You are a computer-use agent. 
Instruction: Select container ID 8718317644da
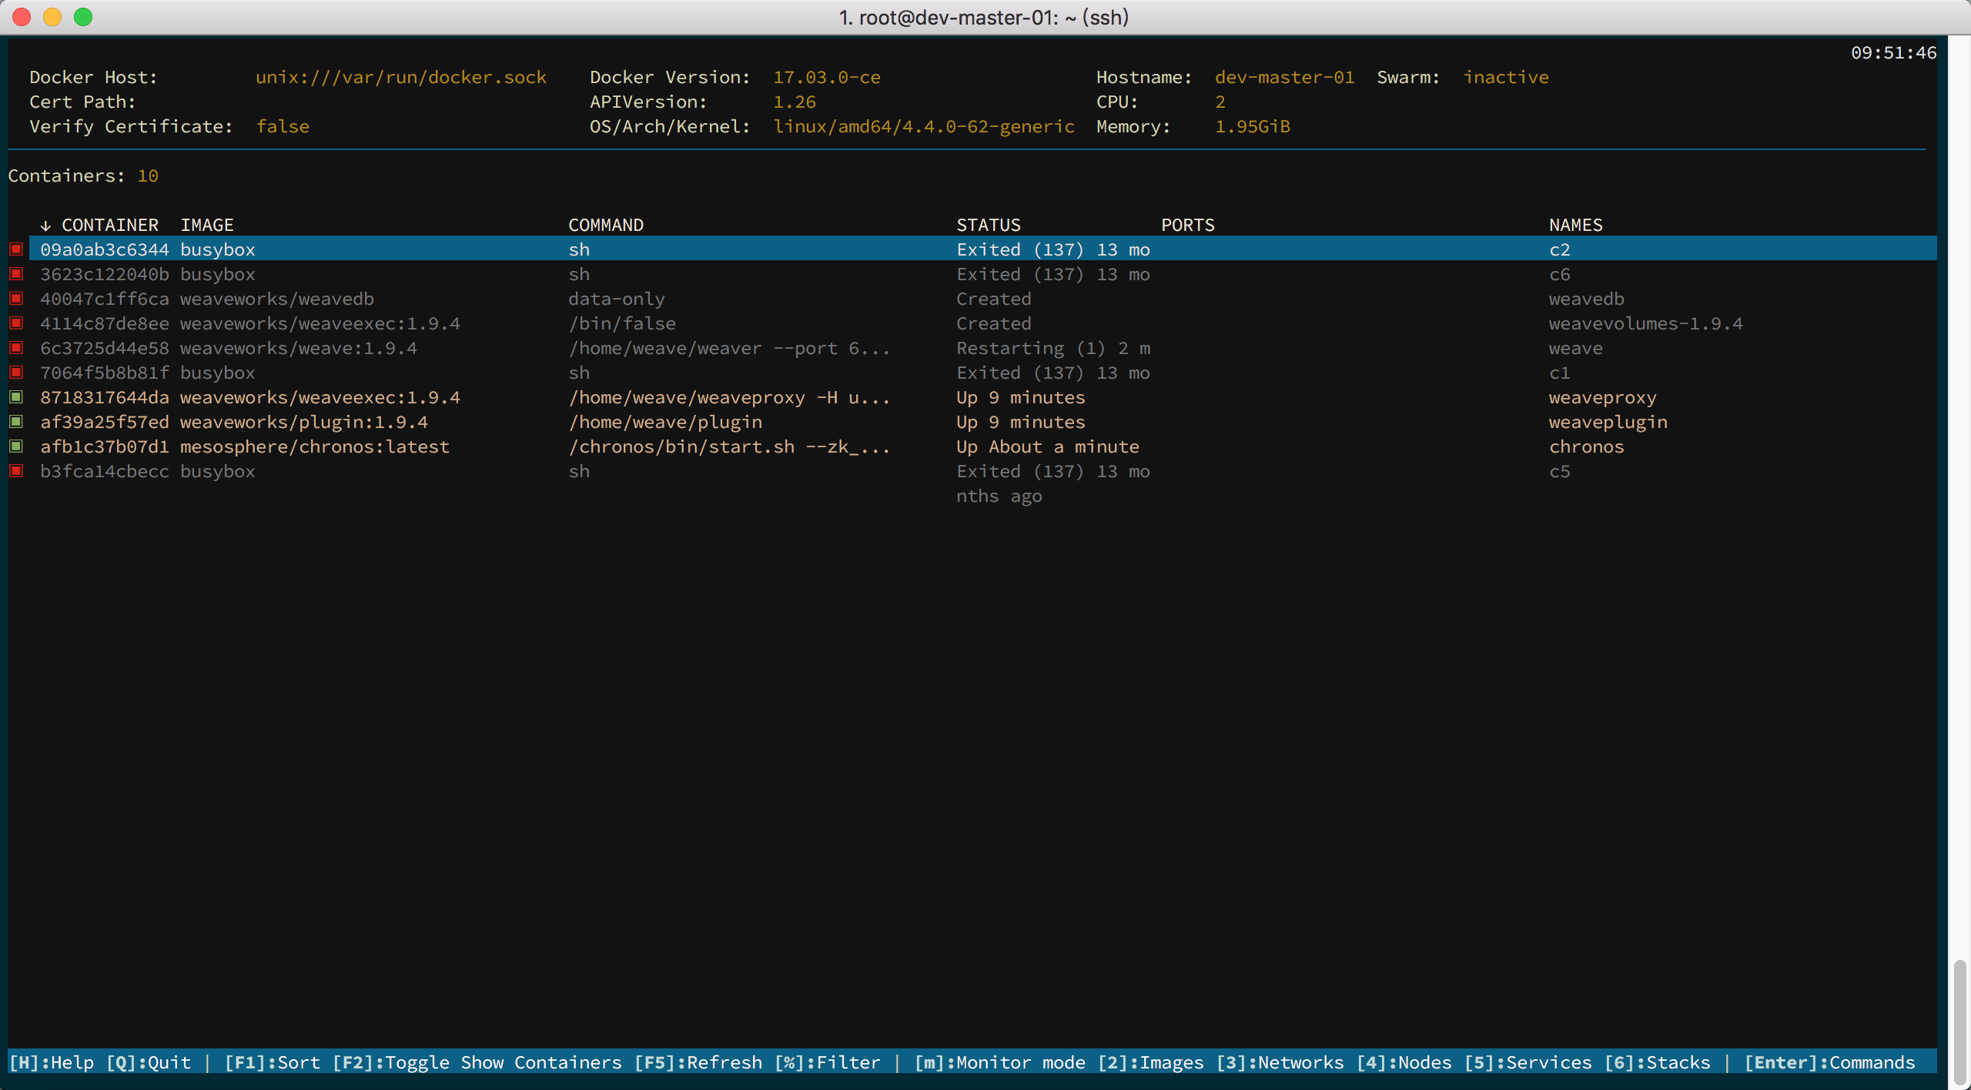[105, 397]
